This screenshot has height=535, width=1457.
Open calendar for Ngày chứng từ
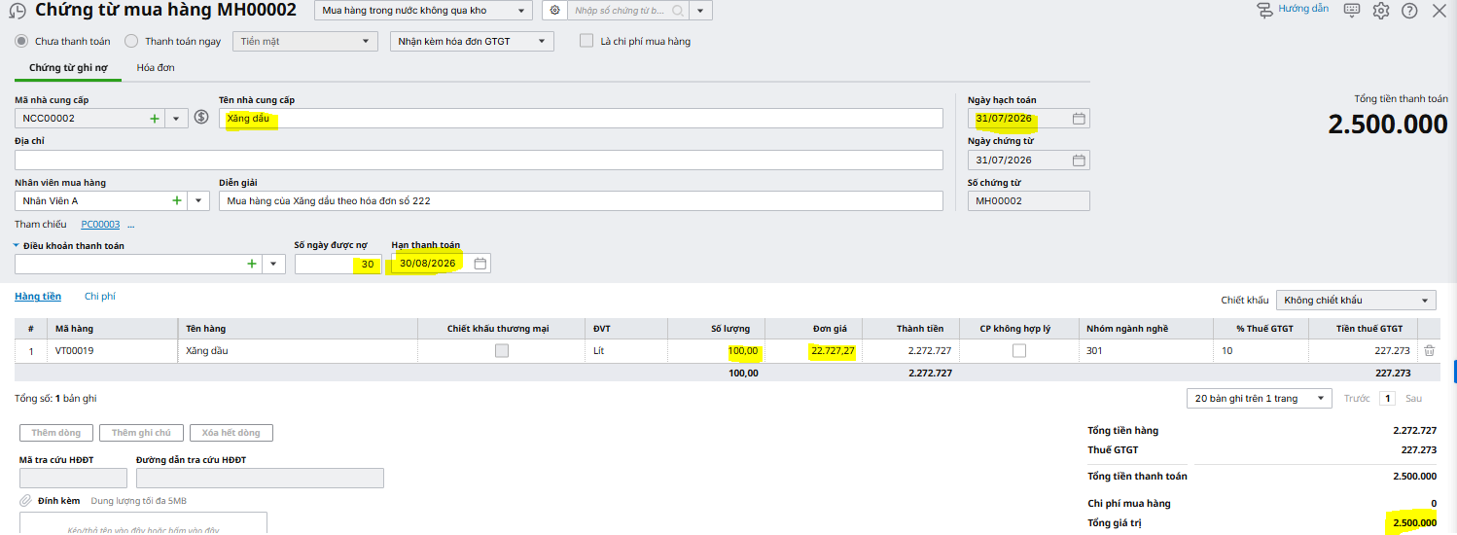pyautogui.click(x=1079, y=160)
